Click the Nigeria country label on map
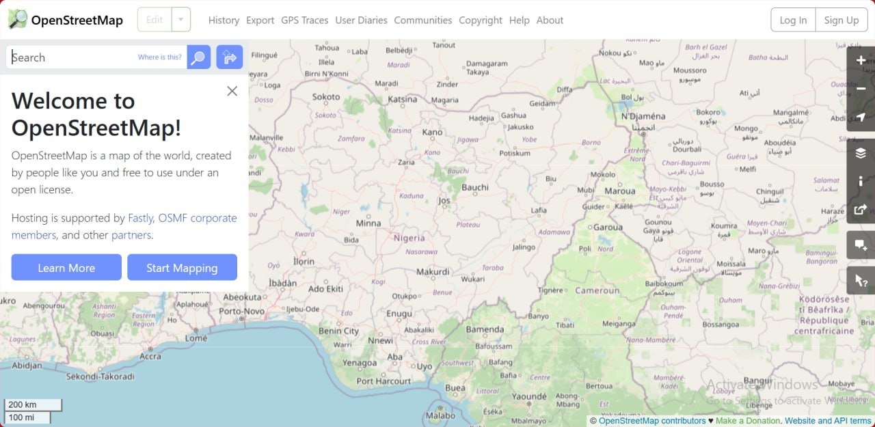875x427 pixels. [409, 238]
